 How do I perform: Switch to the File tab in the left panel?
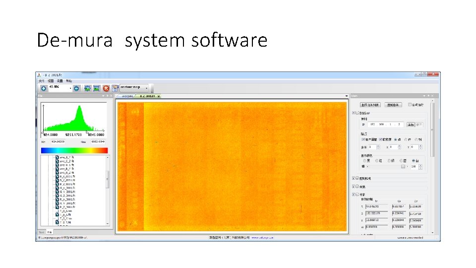(50, 232)
